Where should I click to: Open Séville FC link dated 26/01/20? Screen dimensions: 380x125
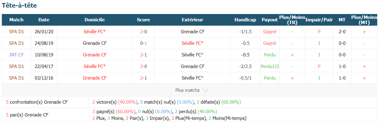click(x=95, y=31)
